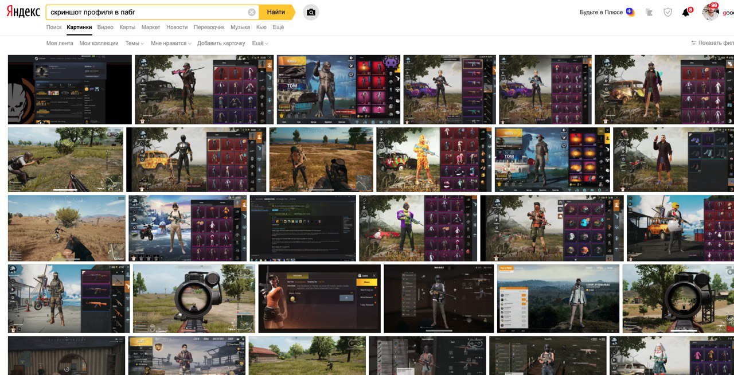The image size is (734, 375).
Task: Open the collections flag icon in the header
Action: (x=649, y=12)
